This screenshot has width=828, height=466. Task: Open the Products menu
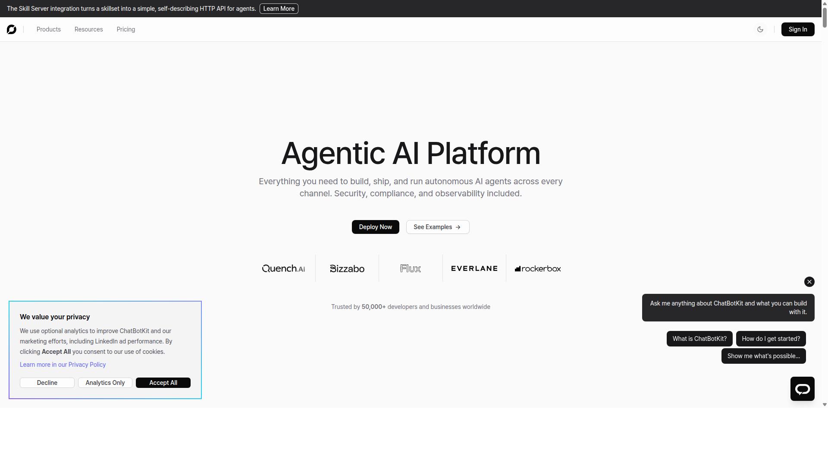pos(49,29)
